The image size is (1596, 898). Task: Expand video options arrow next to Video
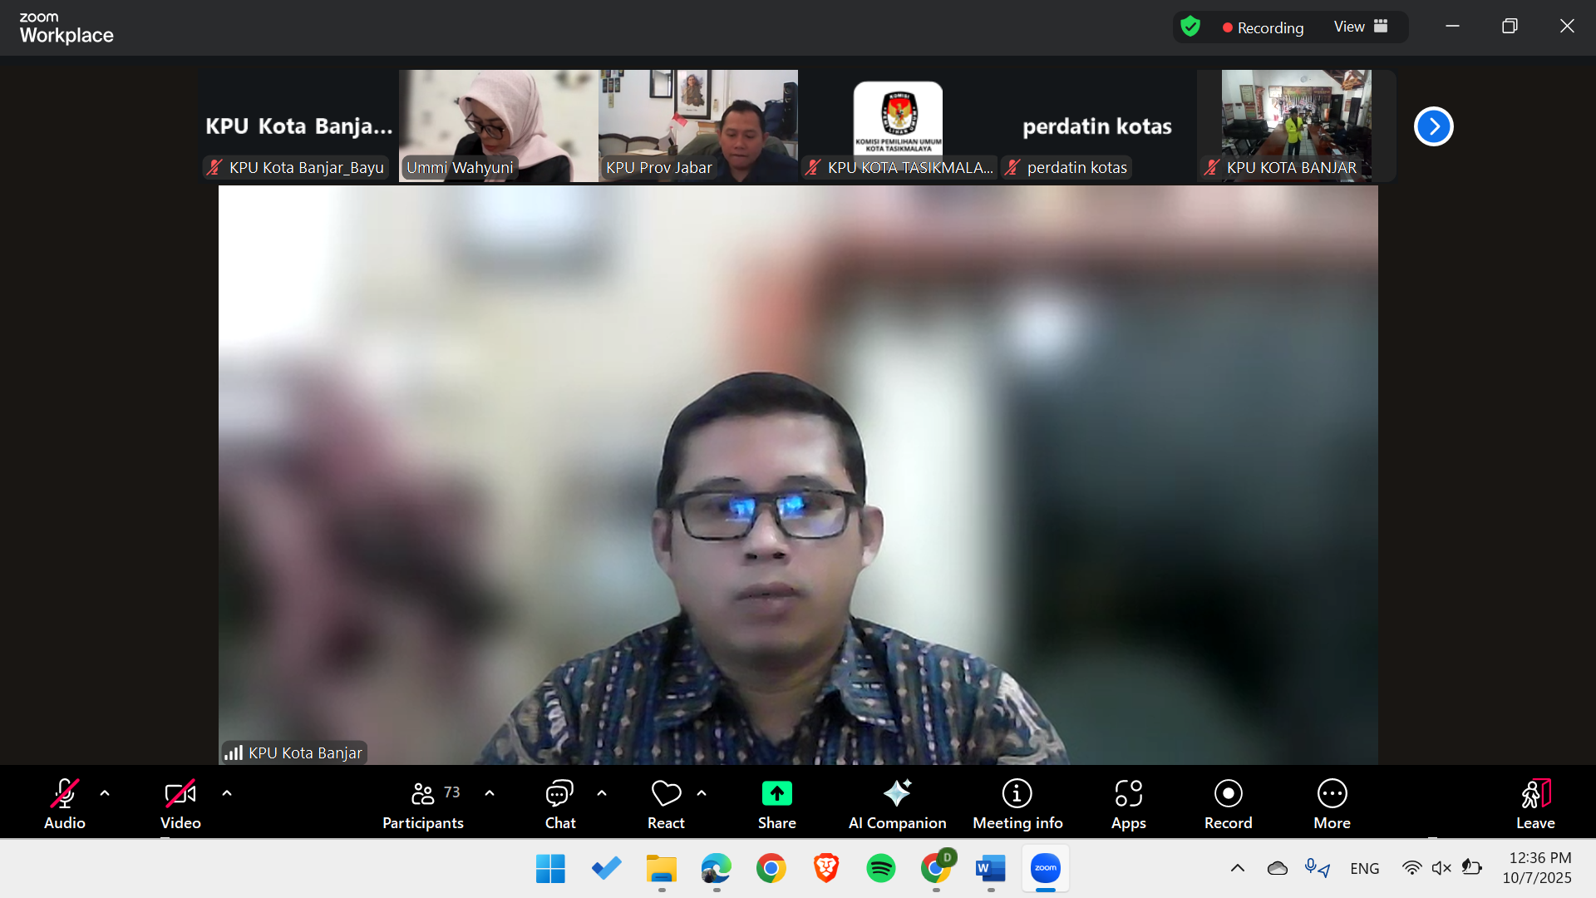tap(227, 793)
